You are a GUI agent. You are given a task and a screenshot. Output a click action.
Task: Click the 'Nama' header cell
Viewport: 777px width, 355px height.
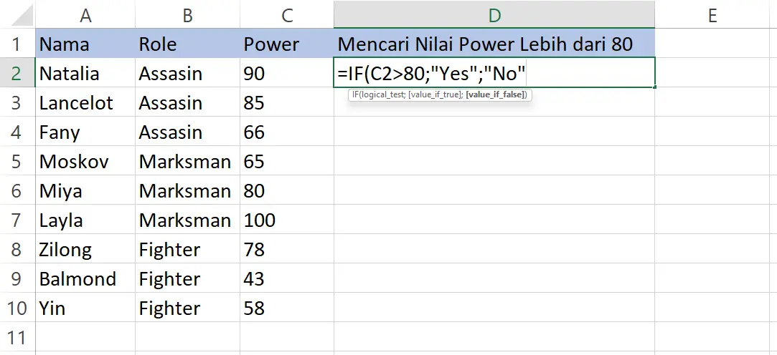tap(85, 44)
